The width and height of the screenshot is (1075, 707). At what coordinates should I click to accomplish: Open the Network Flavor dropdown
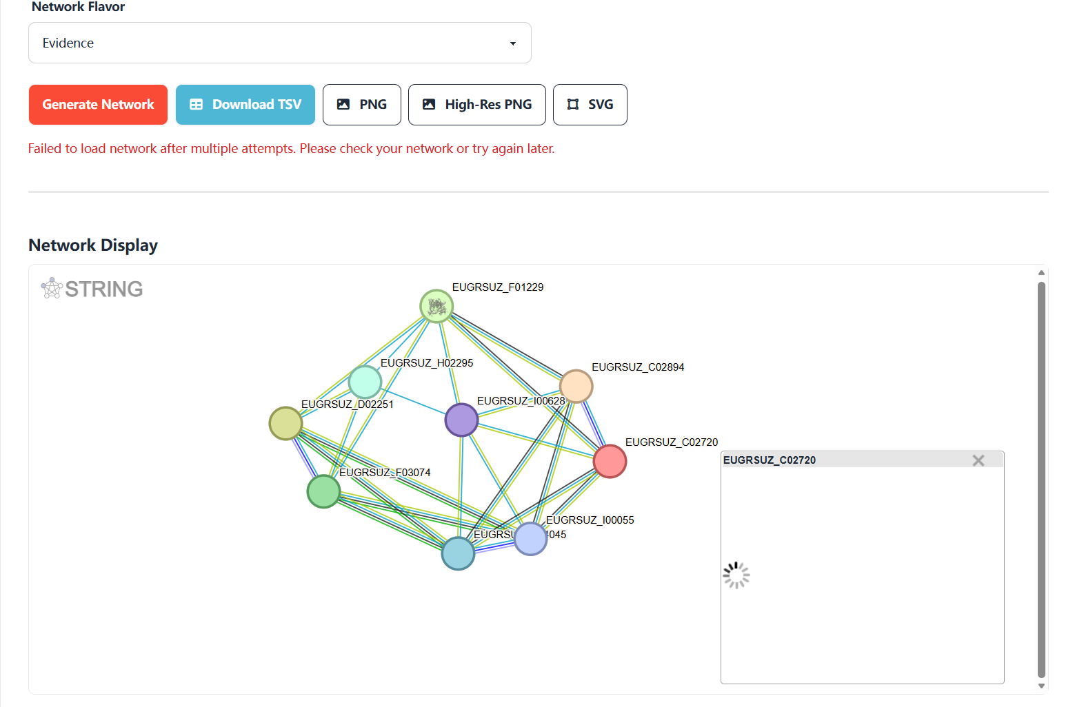(x=279, y=43)
